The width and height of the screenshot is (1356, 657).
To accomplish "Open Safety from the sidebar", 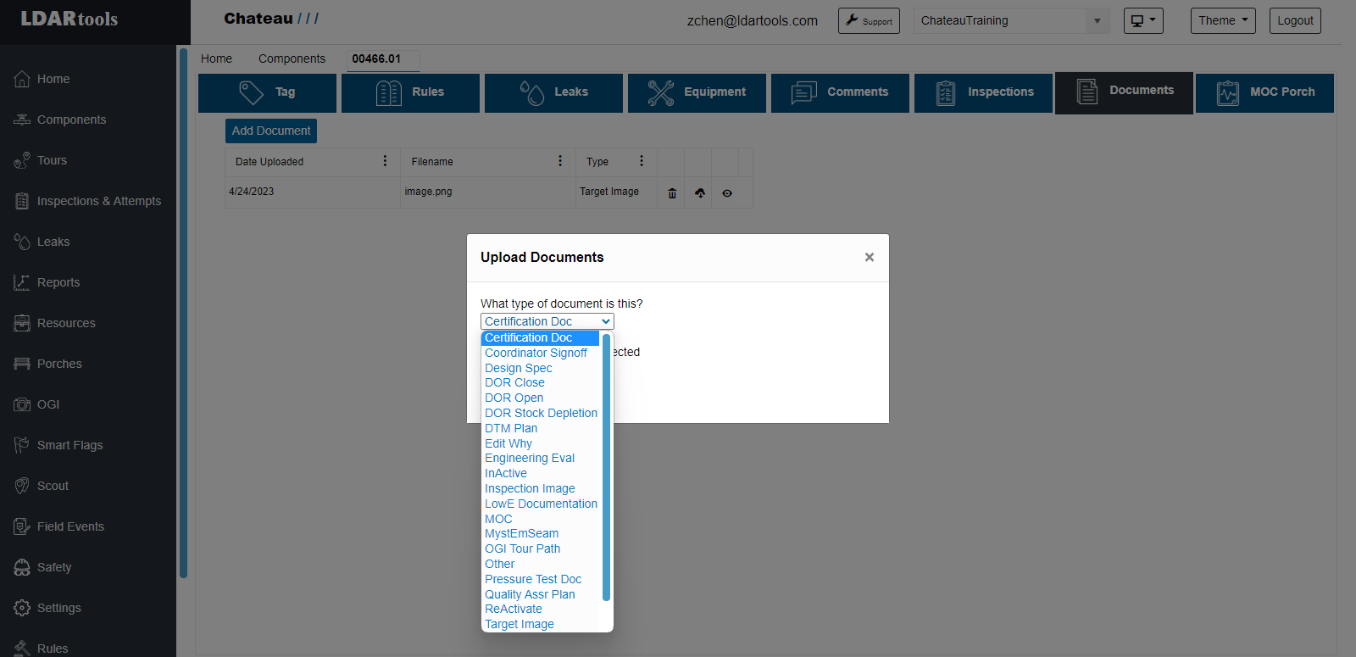I will [42, 567].
